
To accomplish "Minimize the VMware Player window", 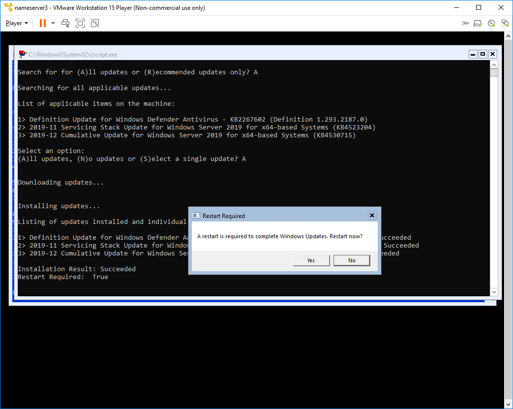I will tap(456, 7).
